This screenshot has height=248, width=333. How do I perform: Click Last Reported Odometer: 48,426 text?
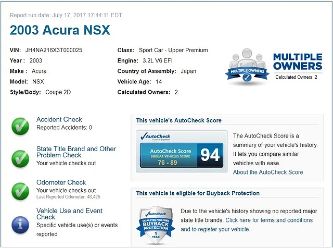(x=68, y=197)
